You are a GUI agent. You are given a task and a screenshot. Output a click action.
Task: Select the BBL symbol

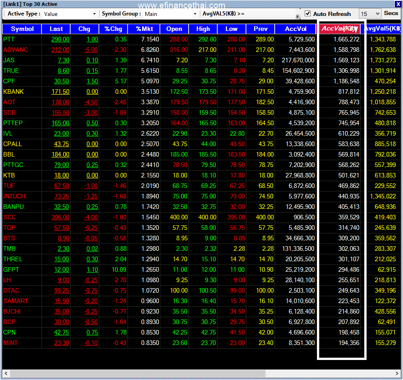9,154
